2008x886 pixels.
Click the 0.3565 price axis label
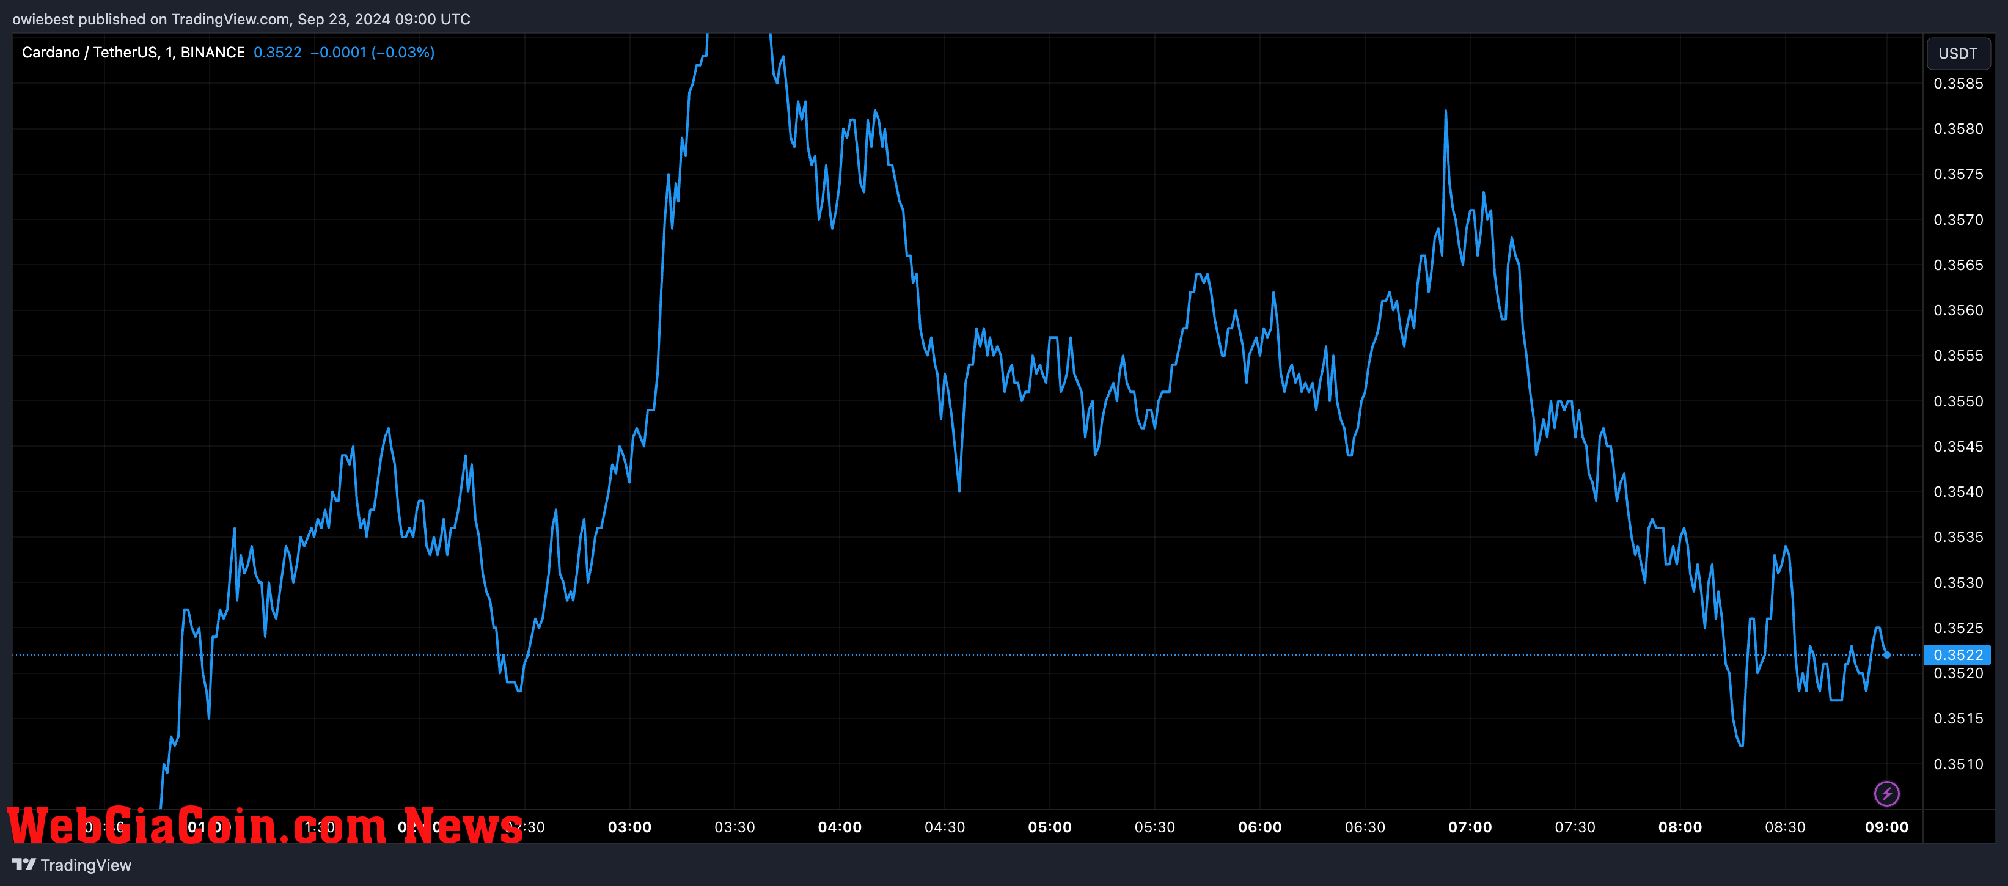pyautogui.click(x=1958, y=265)
